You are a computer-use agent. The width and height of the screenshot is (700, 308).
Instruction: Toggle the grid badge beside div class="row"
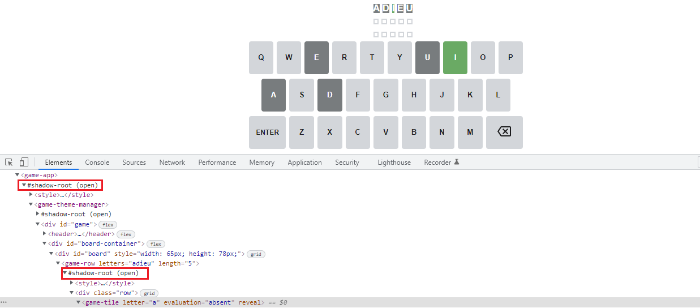point(149,293)
